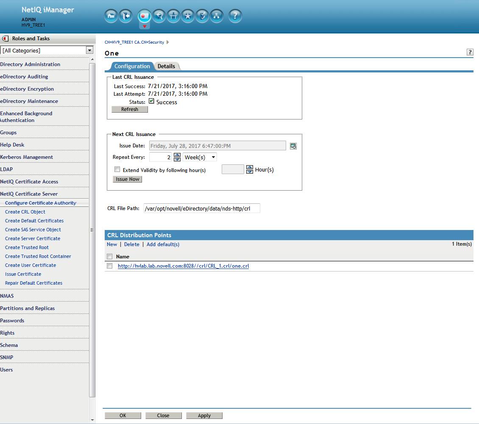Click the sidebar splitter handle icon
The height and width of the screenshot is (424, 479).
pos(92,230)
